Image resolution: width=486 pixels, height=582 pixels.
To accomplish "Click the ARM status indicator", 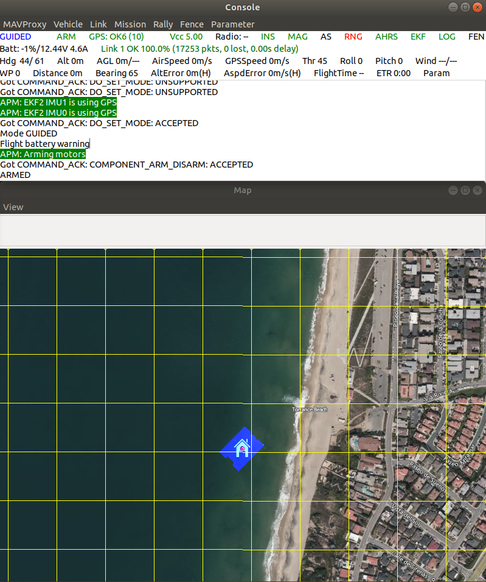I will (x=66, y=37).
